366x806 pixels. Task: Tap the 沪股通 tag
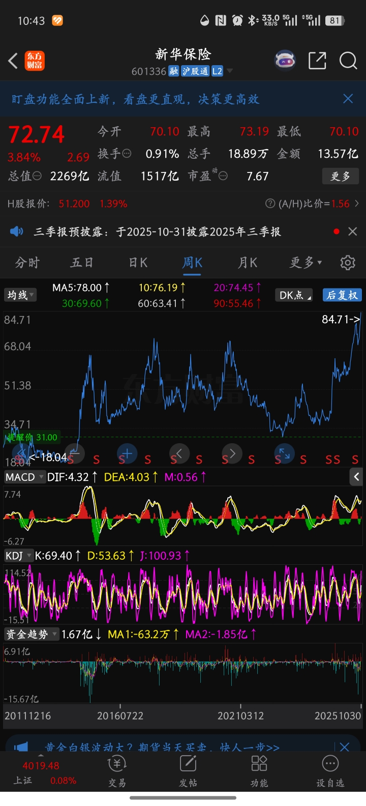[x=195, y=71]
